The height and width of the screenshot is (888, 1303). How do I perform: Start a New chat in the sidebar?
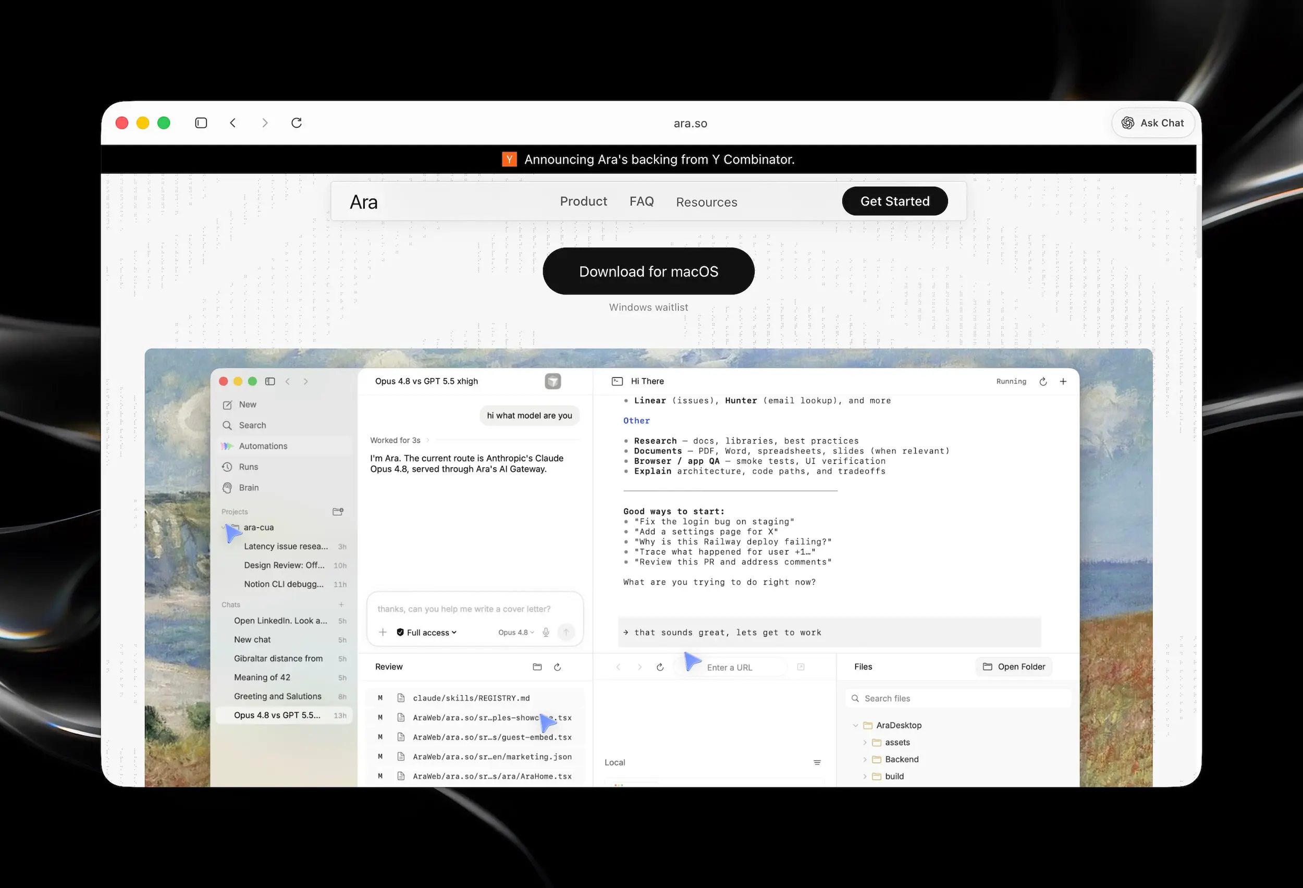pos(284,405)
